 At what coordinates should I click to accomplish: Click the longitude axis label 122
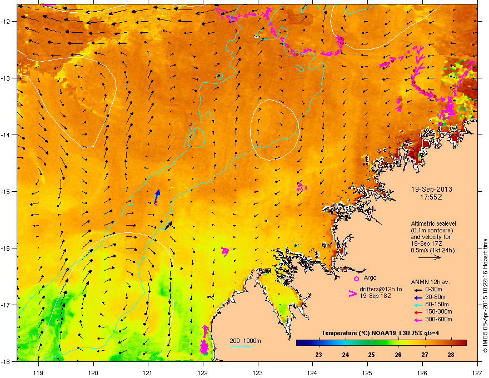pos(203,372)
